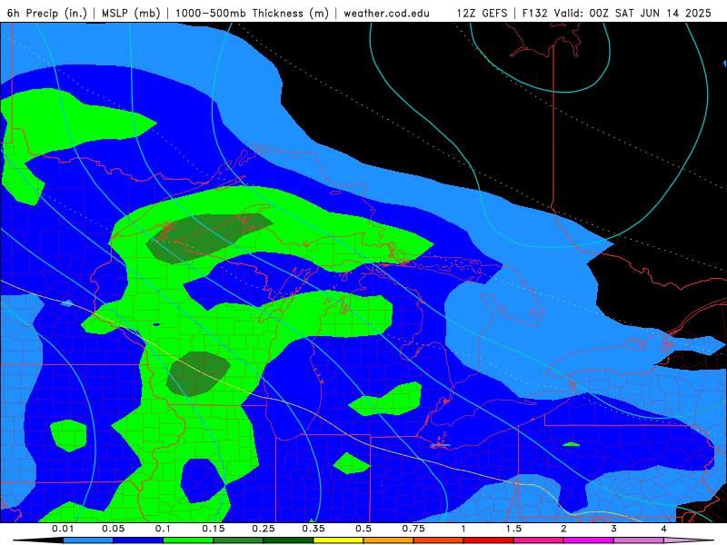Click the 0.5 legend value

[363, 529]
